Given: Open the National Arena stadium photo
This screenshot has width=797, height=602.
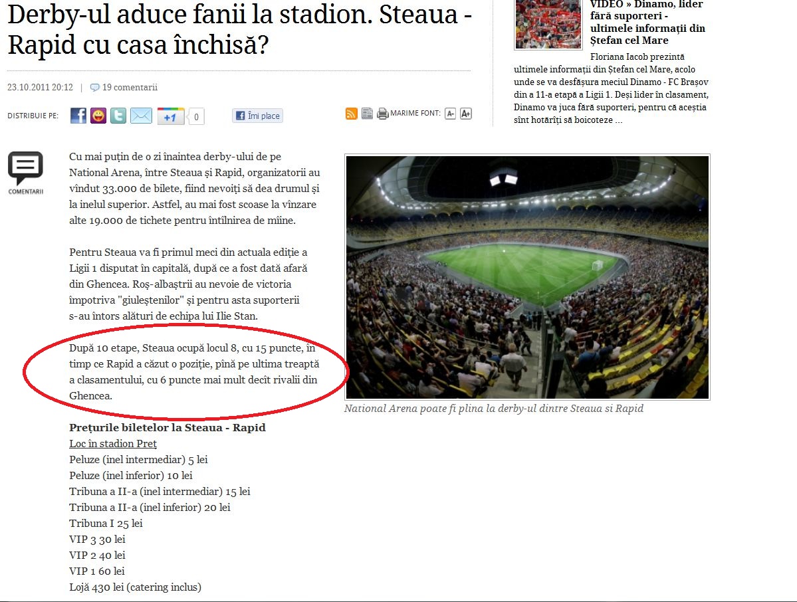Looking at the screenshot, I should pos(527,277).
